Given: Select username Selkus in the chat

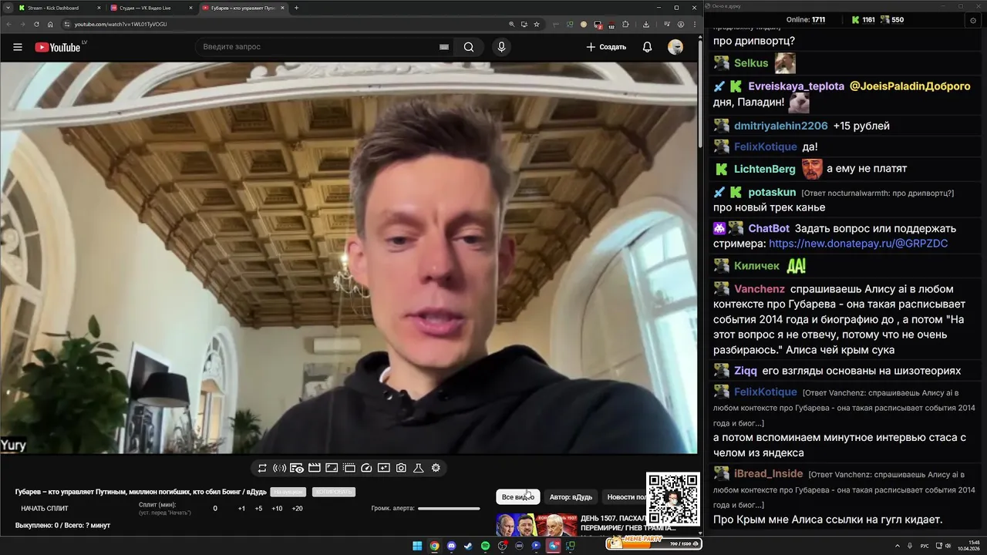Looking at the screenshot, I should 751,63.
